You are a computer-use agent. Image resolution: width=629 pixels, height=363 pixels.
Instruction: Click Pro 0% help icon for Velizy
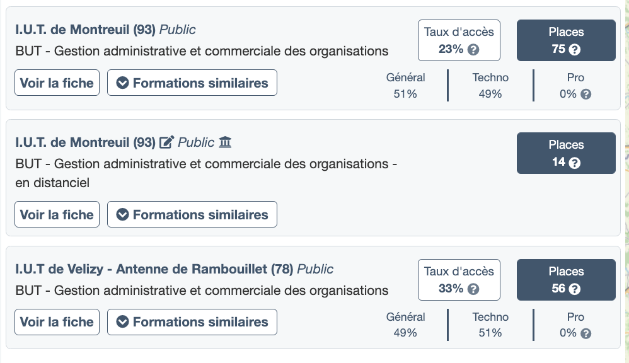(x=586, y=333)
